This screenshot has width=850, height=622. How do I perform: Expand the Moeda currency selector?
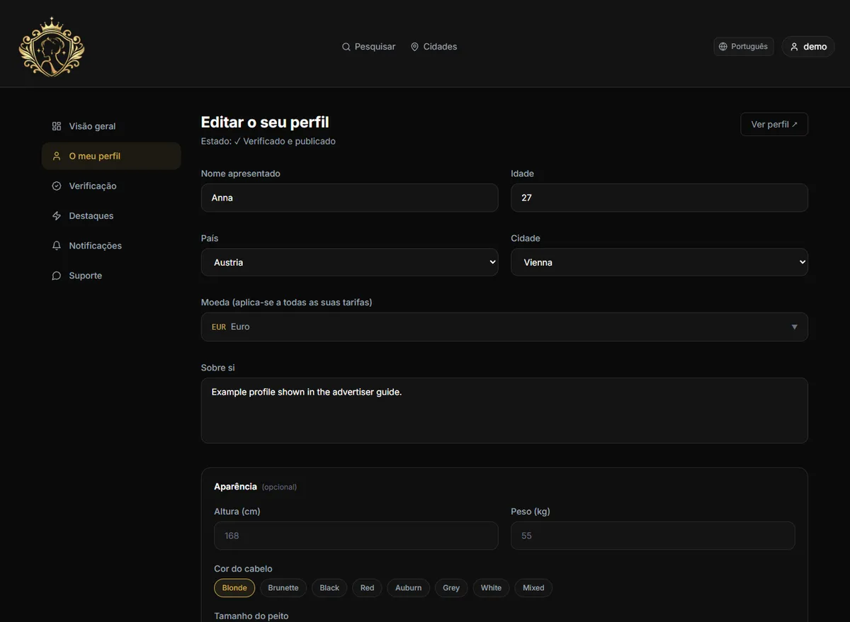pos(504,327)
